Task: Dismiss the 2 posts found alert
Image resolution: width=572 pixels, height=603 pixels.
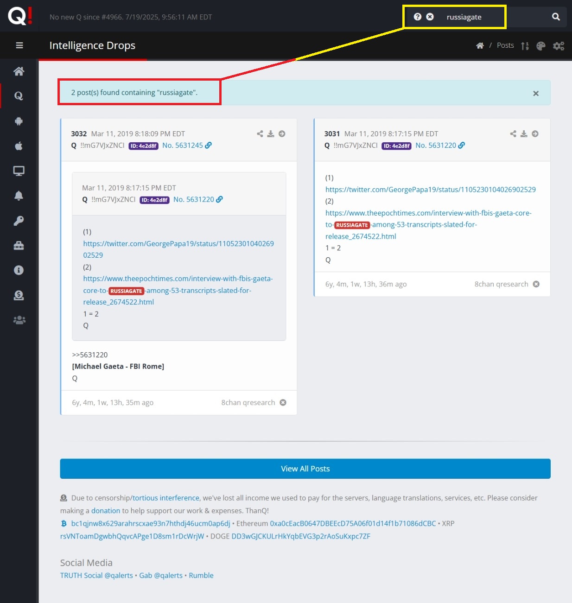Action: click(x=536, y=93)
